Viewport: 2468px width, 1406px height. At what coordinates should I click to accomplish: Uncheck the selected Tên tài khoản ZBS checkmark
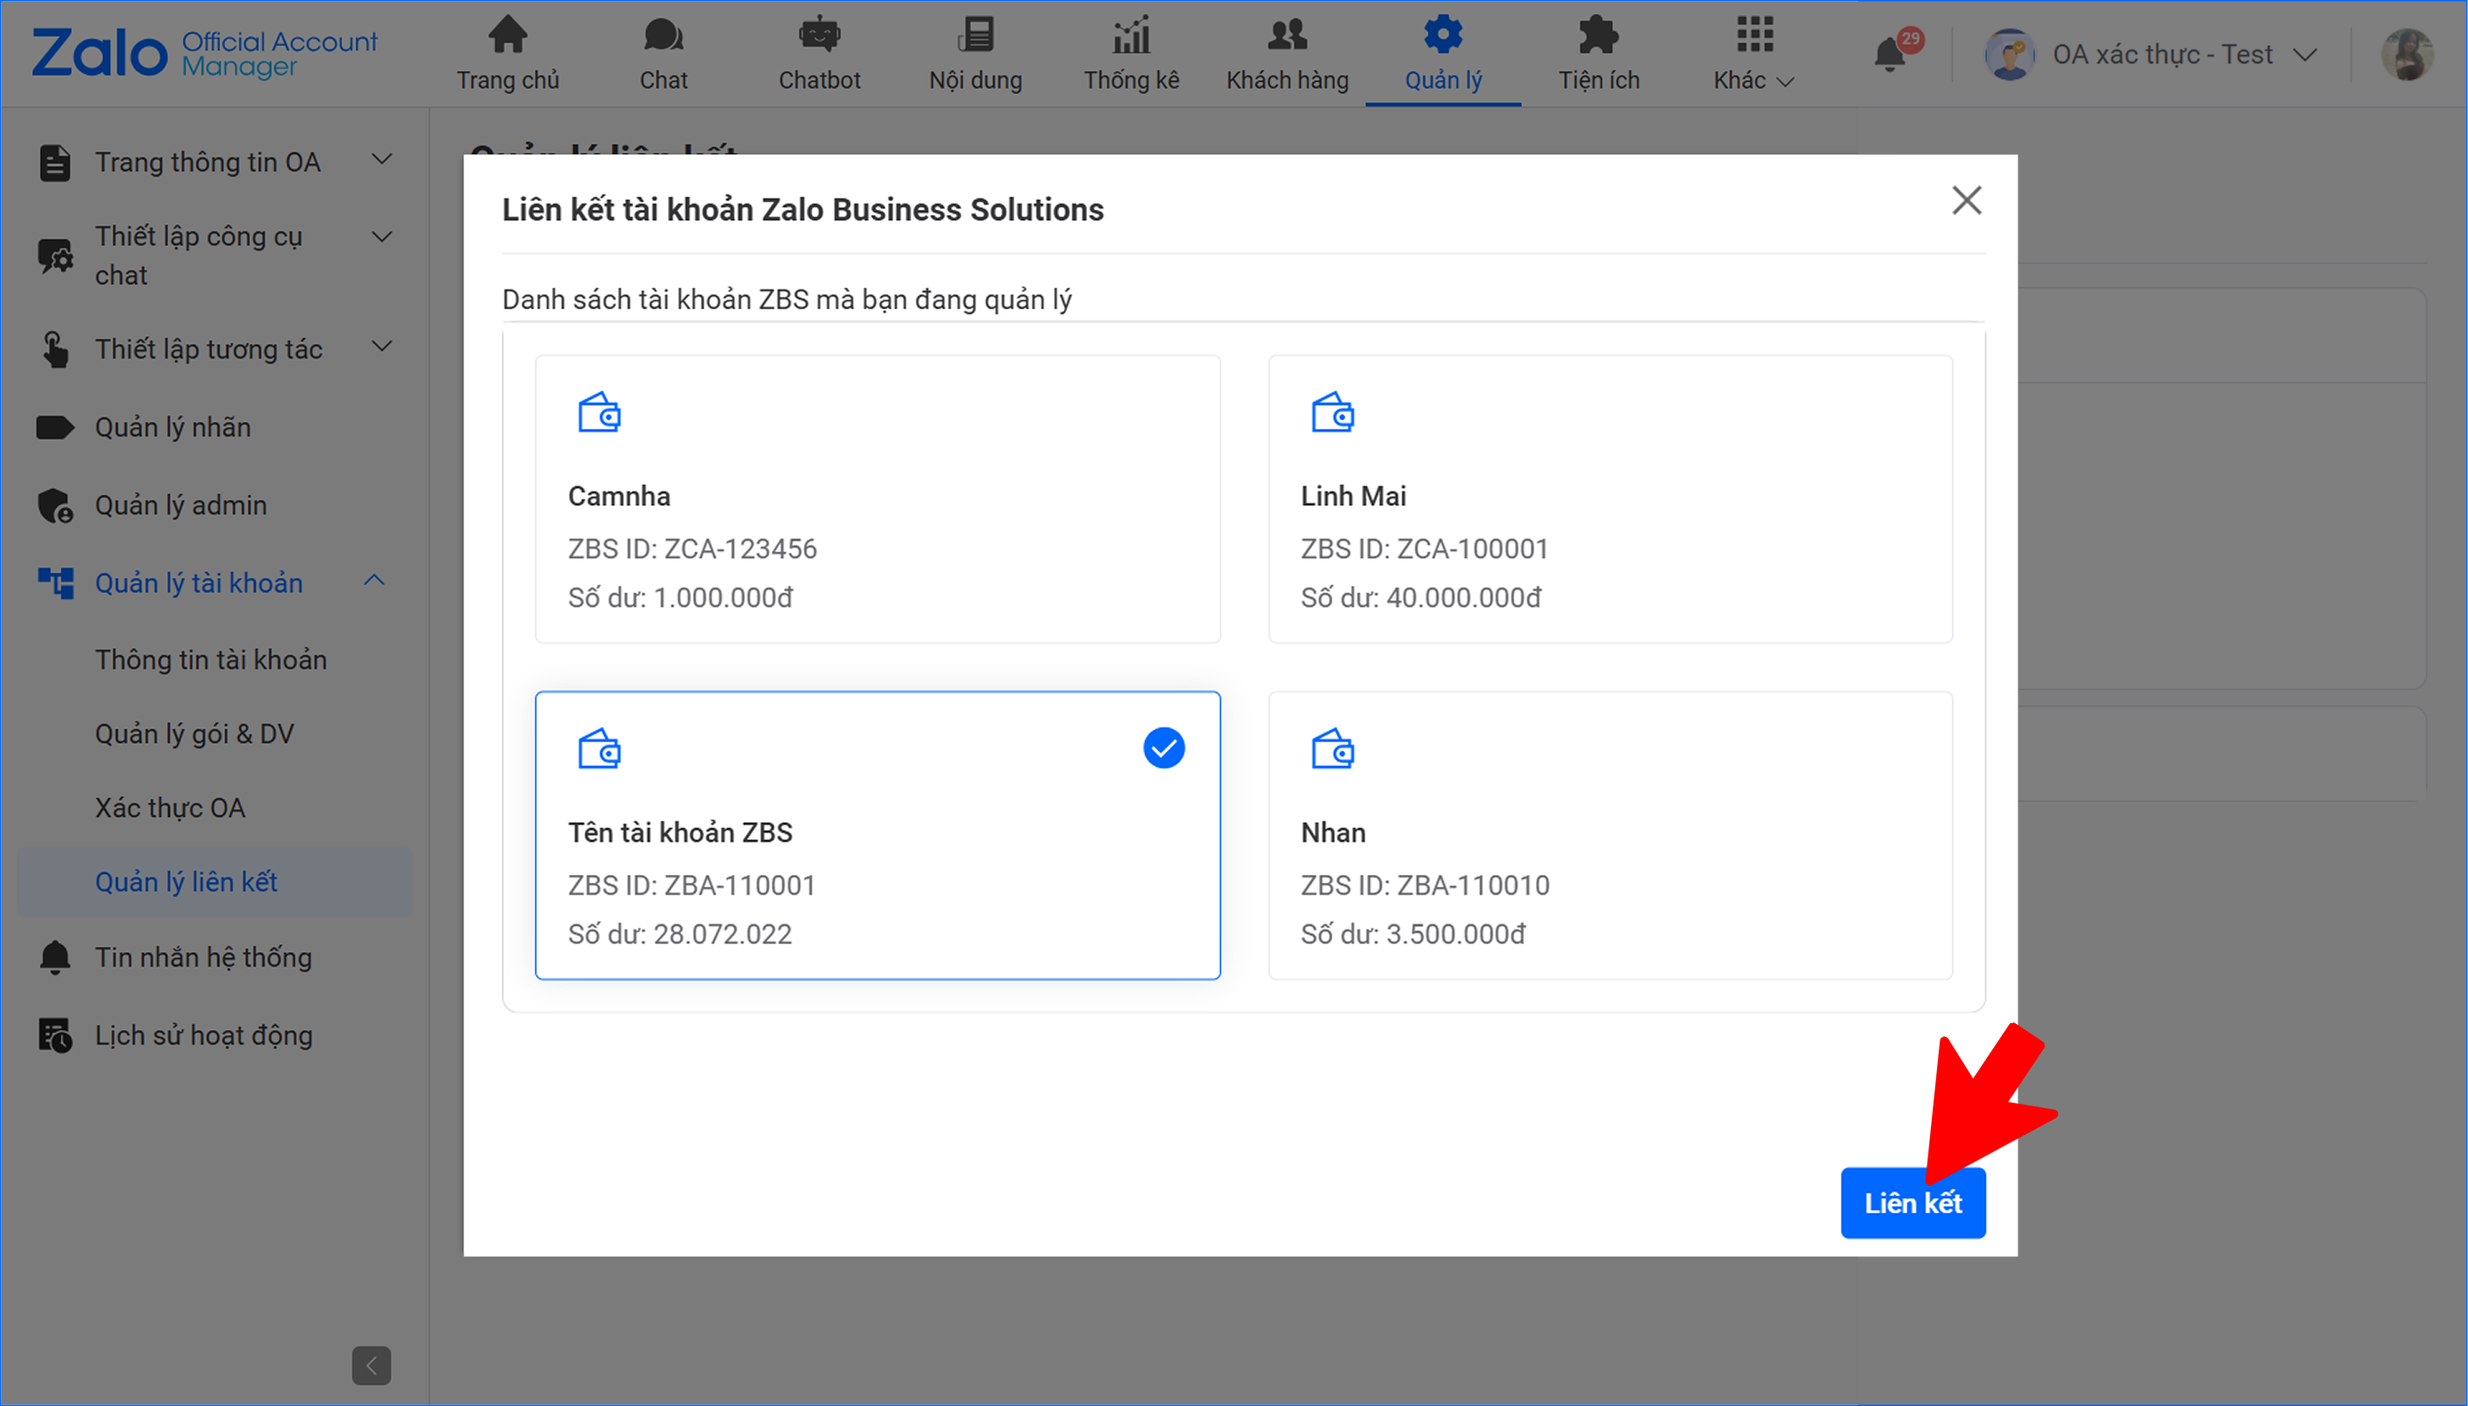point(1163,748)
